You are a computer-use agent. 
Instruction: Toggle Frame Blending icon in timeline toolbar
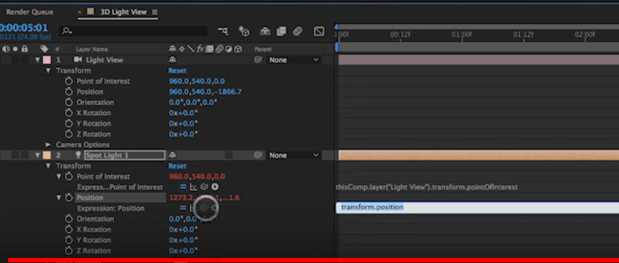pyautogui.click(x=281, y=31)
